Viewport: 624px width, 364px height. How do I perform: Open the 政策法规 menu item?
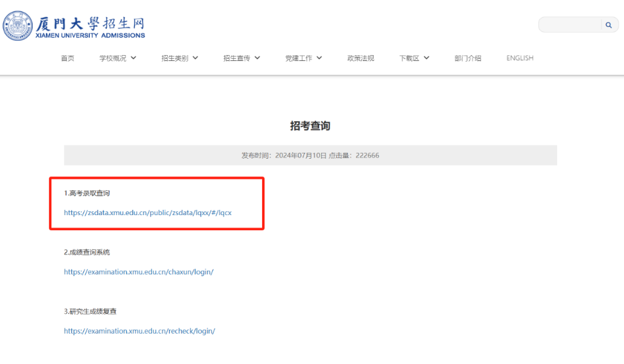point(361,58)
